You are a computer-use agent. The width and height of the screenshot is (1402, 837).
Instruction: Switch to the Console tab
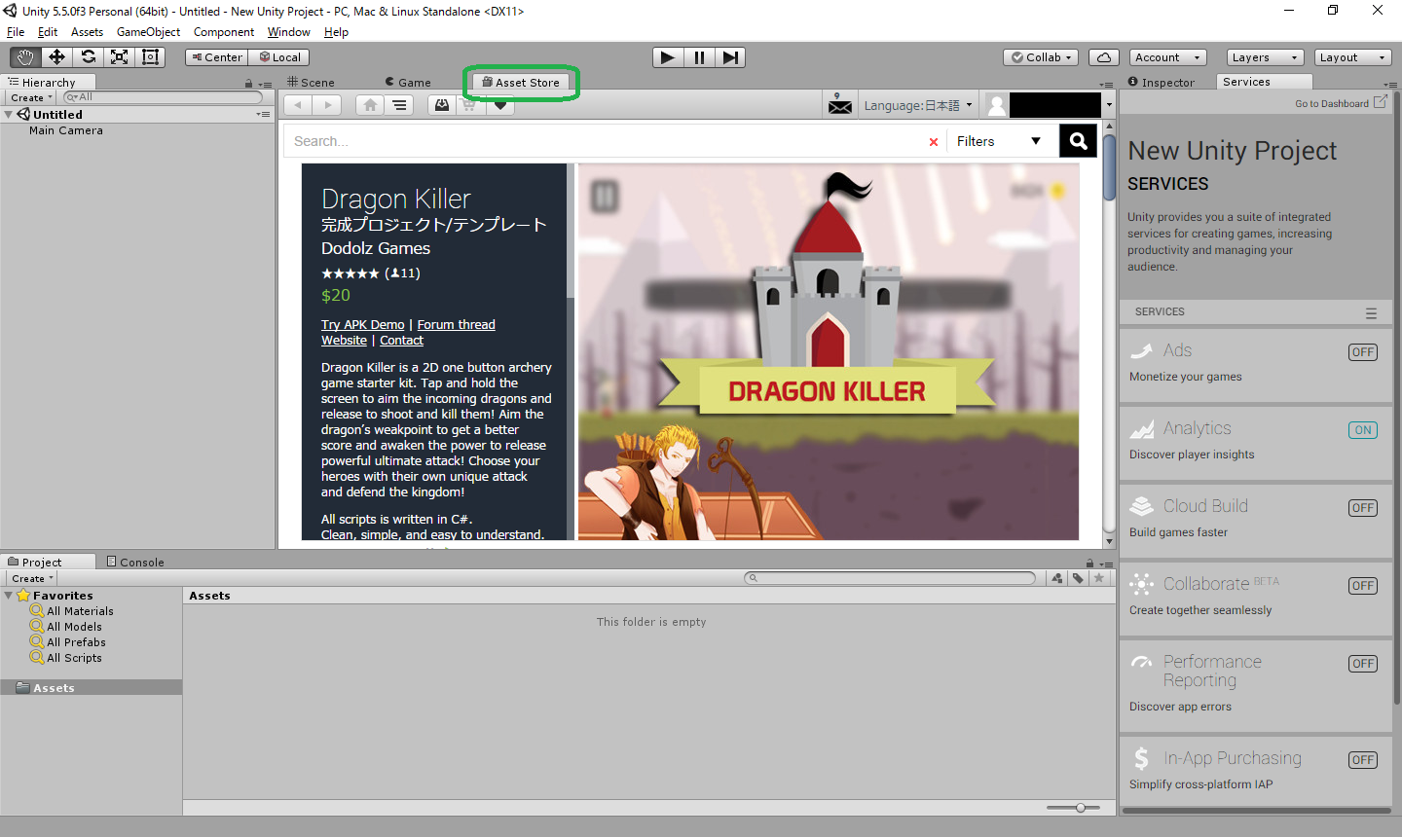pos(135,562)
